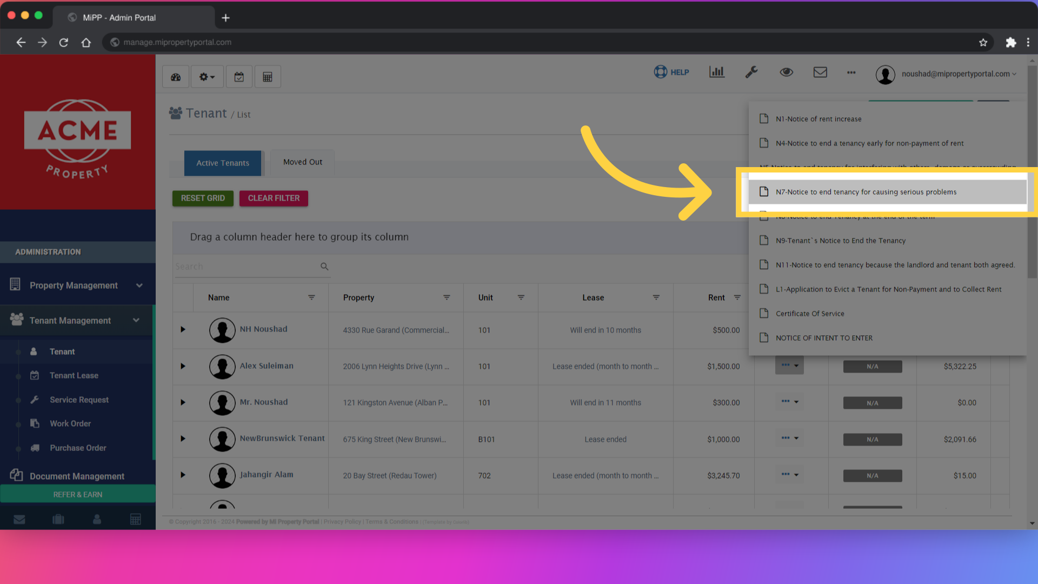This screenshot has height=584, width=1038.
Task: Expand the NH Noushad row
Action: 183,329
